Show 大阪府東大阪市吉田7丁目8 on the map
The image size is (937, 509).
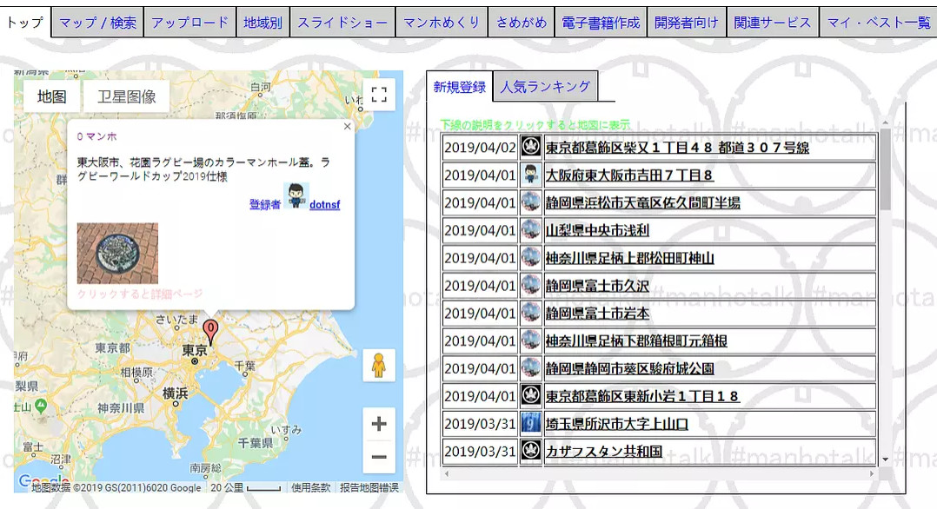pyautogui.click(x=629, y=175)
